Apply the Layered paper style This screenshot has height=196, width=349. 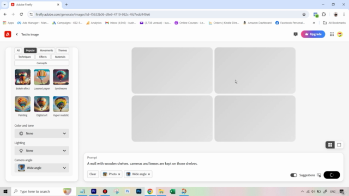tap(42, 77)
